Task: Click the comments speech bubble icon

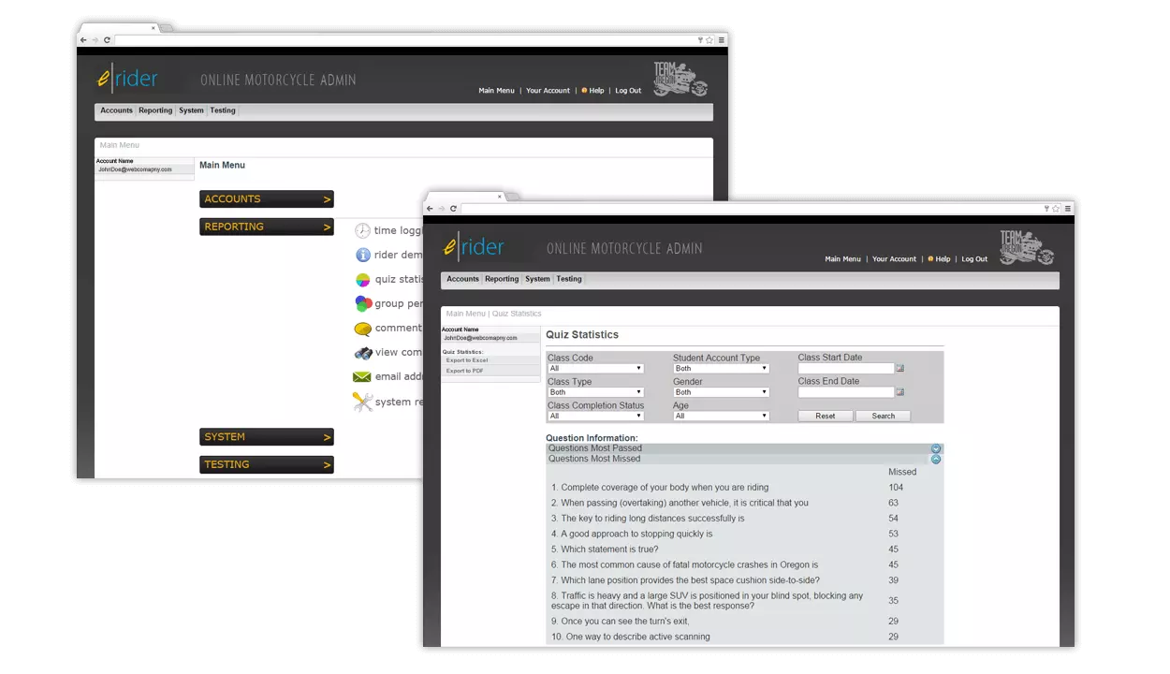Action: pos(362,329)
